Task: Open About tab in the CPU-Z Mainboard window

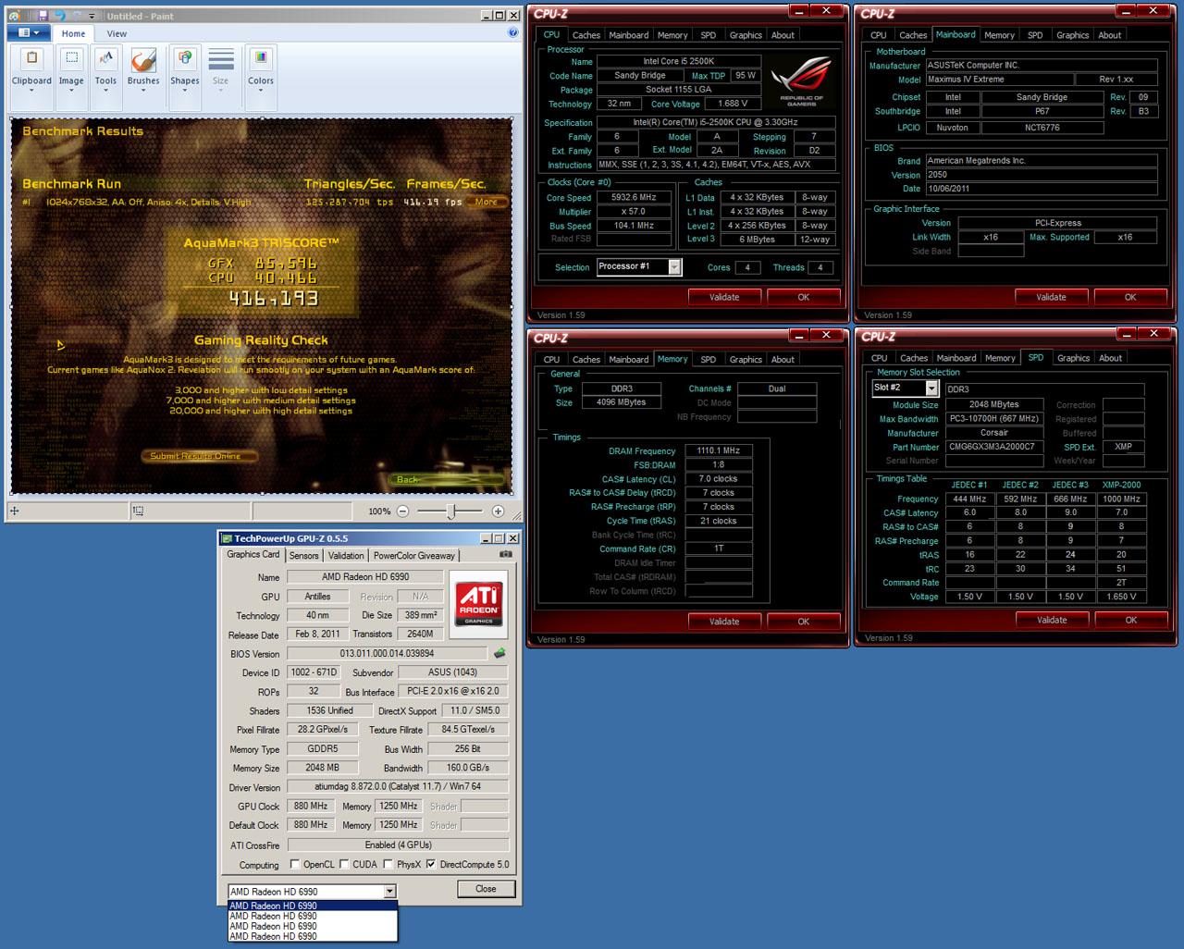Action: point(1110,35)
